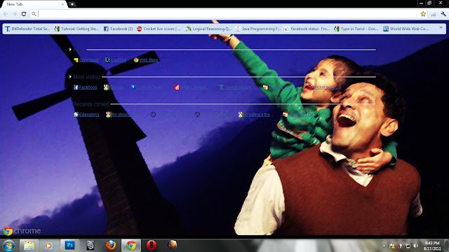Open World Wide Web Co... bookmark
The image size is (449, 252).
(x=406, y=29)
